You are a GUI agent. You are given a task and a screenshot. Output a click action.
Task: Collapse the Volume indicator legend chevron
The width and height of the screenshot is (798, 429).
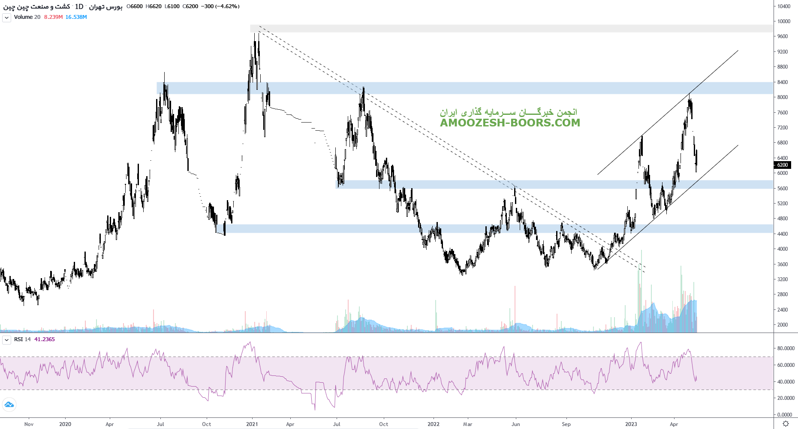click(x=6, y=18)
